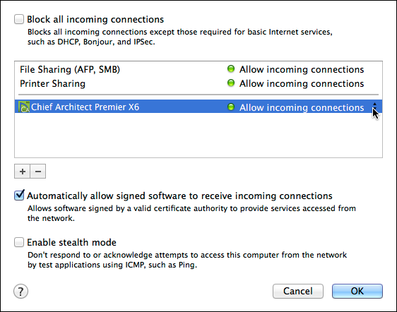The image size is (397, 312).
Task: Open connection popup arrows for Chief Architect
Action: pyautogui.click(x=374, y=107)
